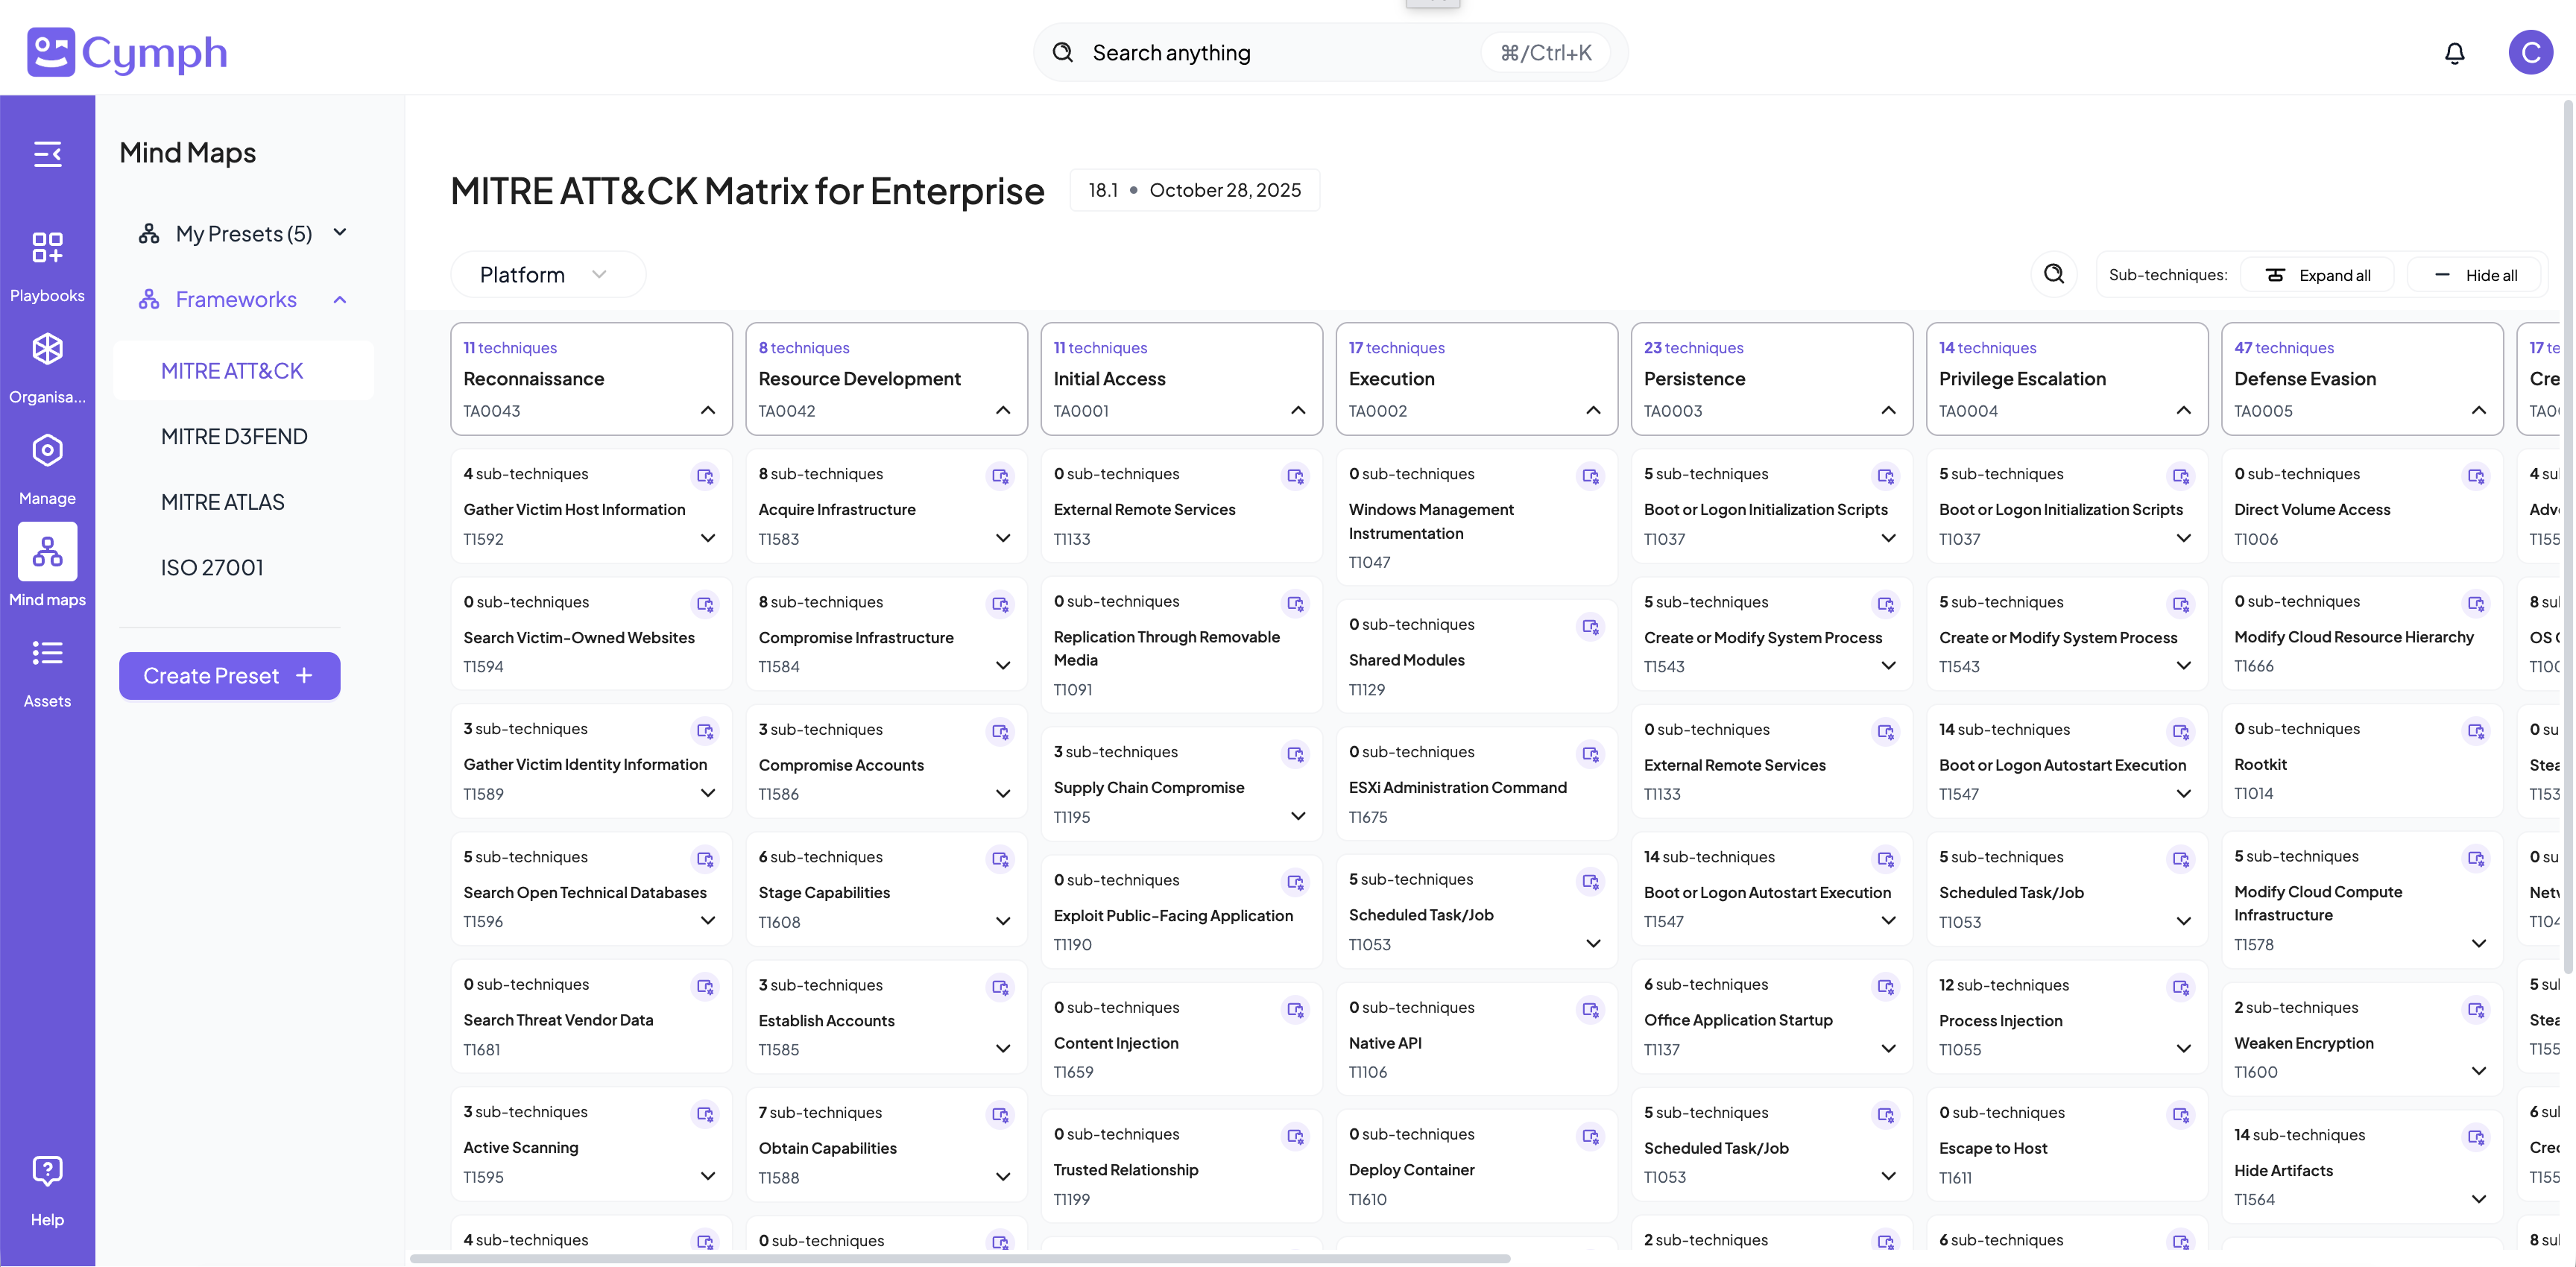The height and width of the screenshot is (1267, 2576).
Task: Click the Create Preset button
Action: pyautogui.click(x=229, y=675)
